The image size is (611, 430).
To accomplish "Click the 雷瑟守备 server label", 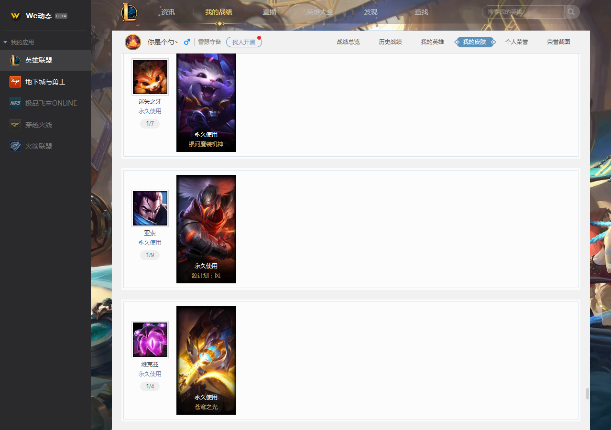I will point(209,42).
